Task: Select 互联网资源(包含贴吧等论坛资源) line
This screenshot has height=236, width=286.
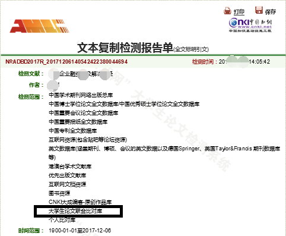Action: click(x=88, y=140)
